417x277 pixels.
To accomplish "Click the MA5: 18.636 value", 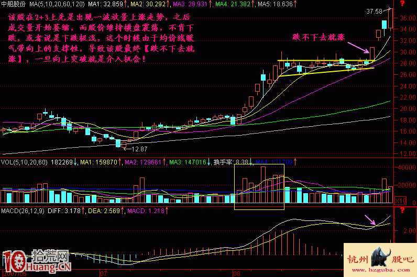I will (275, 4).
